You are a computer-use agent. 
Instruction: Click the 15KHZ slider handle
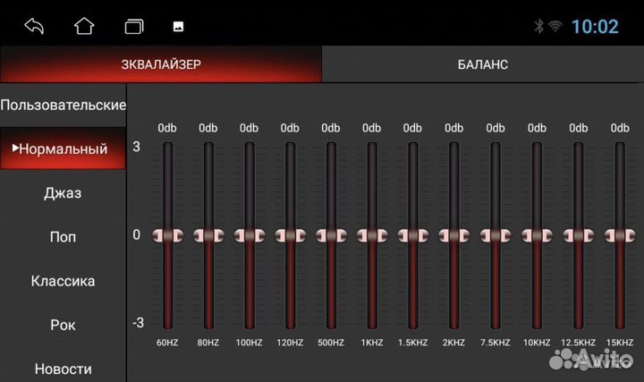point(619,235)
